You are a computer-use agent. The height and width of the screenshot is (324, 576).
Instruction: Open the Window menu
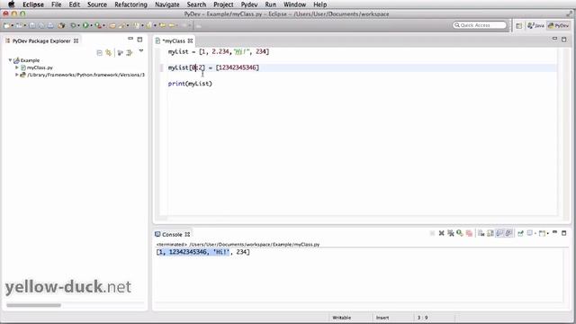(294, 4)
